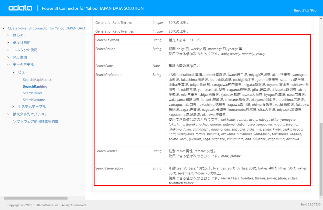Screen dimensions: 323x210
Task: Click the Integer type of GenerationRatioThirties
Action: 158,23
